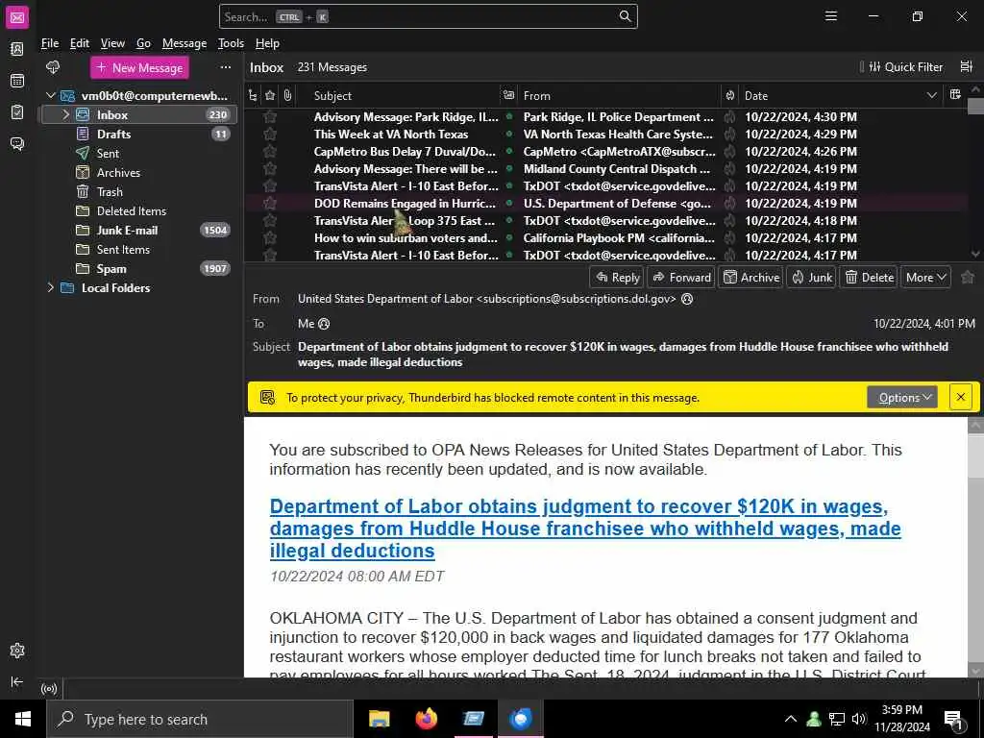Star the Park Ridge advisory message

[x=270, y=116]
